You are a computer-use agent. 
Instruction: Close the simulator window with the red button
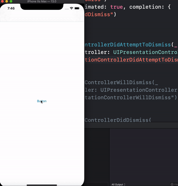pyautogui.click(x=2, y=1)
